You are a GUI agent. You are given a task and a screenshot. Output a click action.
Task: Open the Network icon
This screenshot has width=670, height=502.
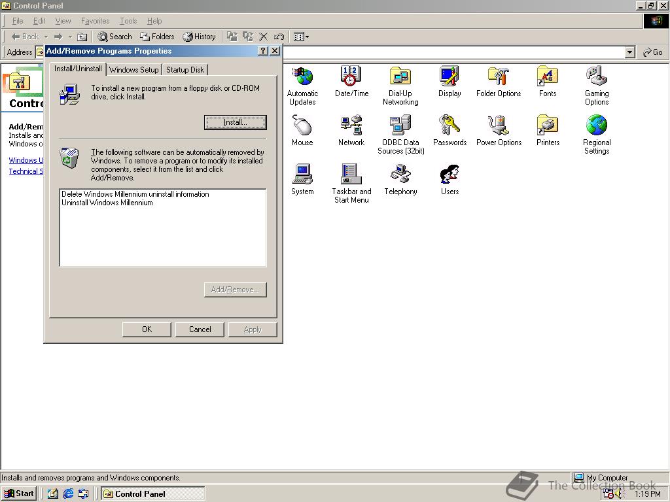351,130
